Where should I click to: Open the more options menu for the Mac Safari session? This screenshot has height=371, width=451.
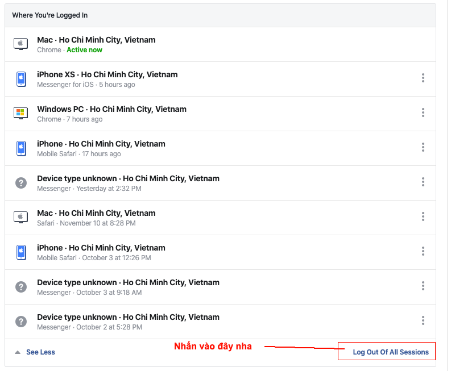click(423, 216)
